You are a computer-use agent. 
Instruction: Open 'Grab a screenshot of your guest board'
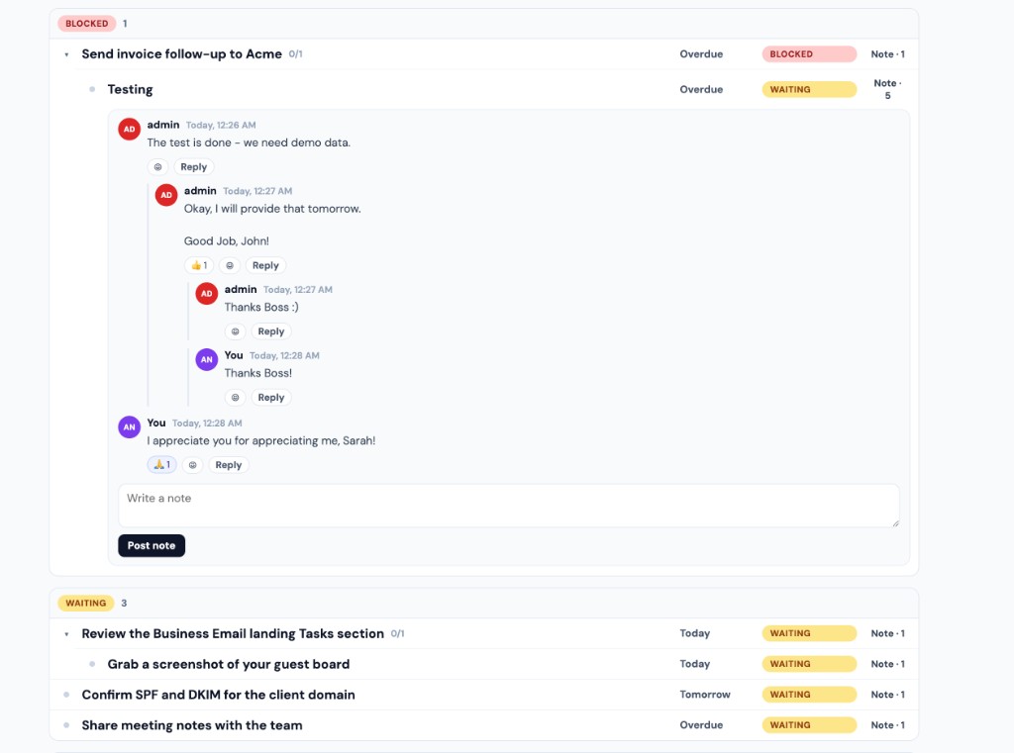229,664
